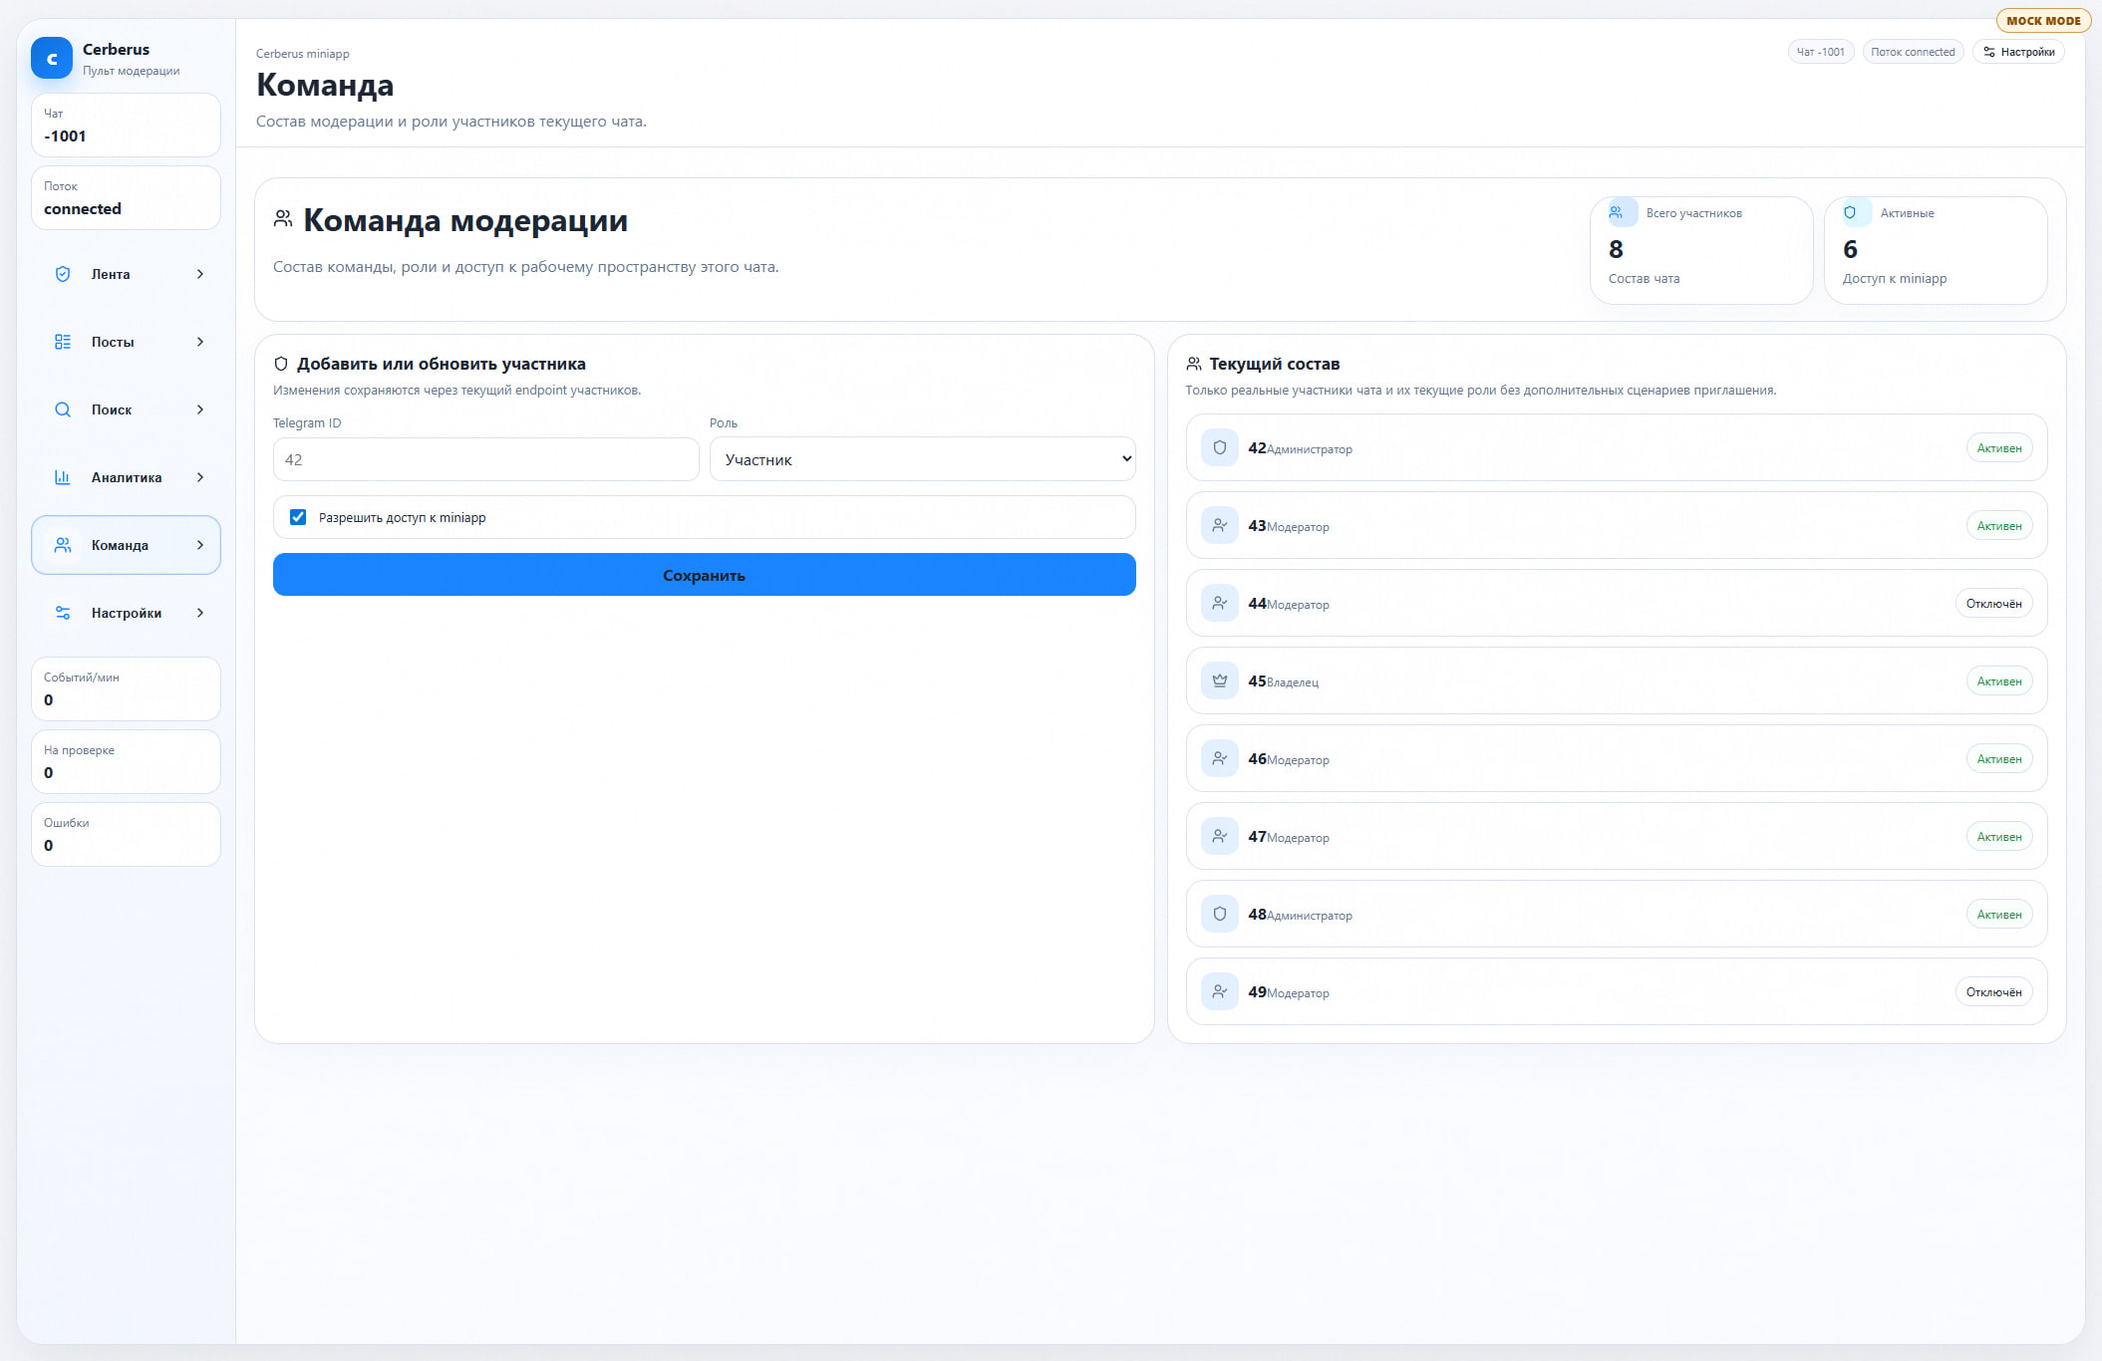This screenshot has height=1361, width=2102.
Task: Click the Cerberus miniapp breadcrumb text
Action: [303, 54]
